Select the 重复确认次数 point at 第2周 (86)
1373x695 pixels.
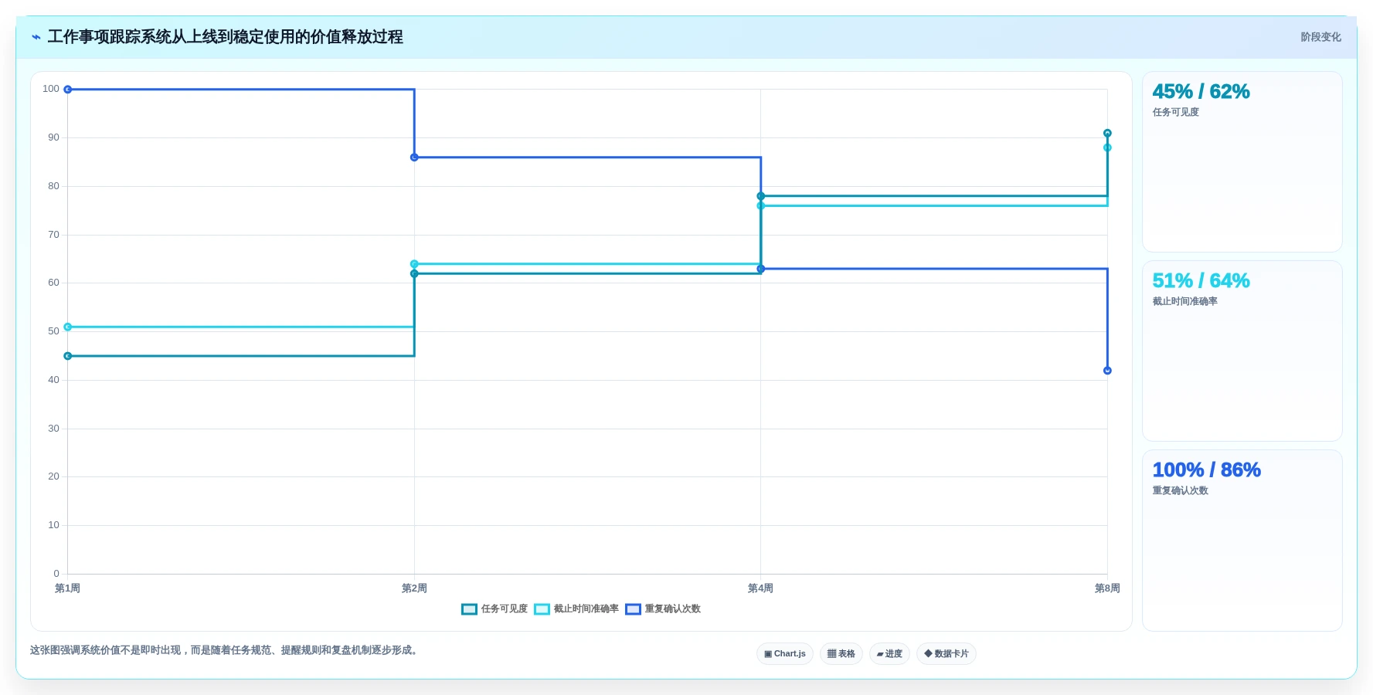pyautogui.click(x=414, y=158)
